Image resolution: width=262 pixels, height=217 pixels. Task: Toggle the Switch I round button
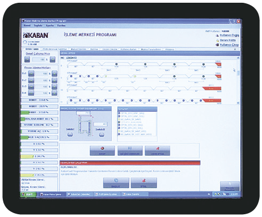point(70,135)
